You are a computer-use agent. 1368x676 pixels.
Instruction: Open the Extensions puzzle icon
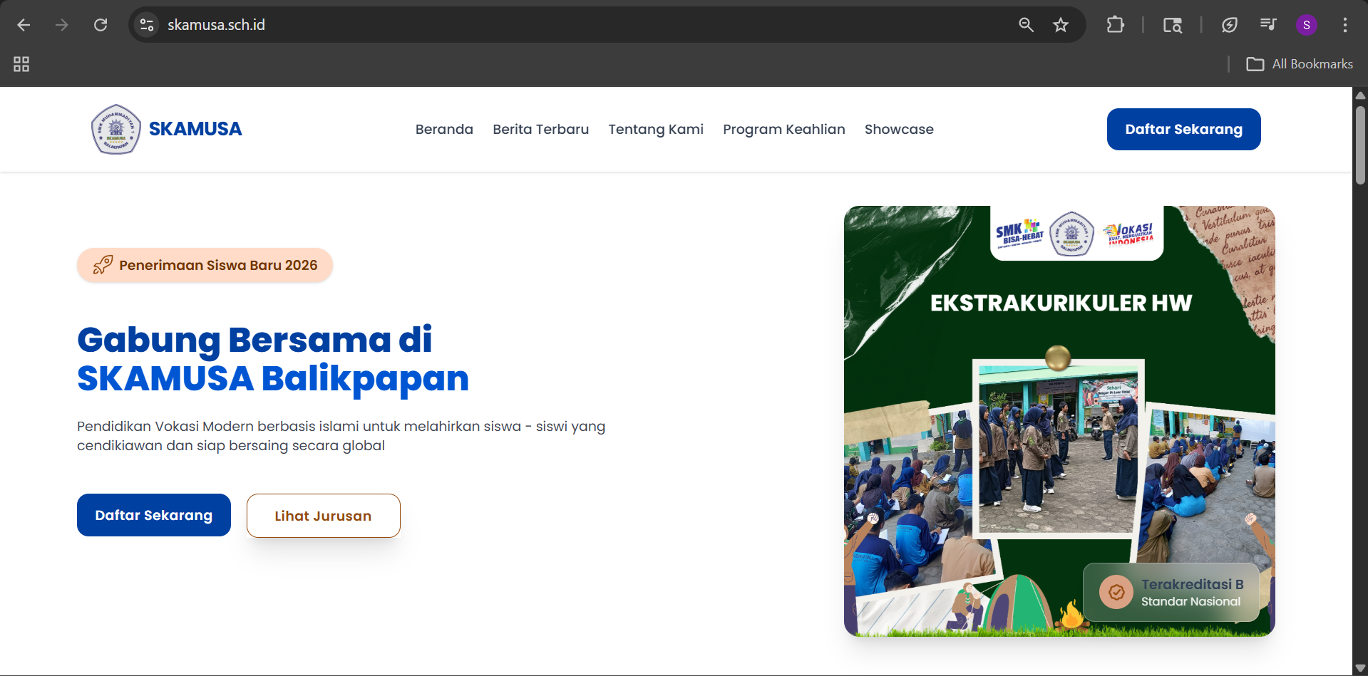1115,25
